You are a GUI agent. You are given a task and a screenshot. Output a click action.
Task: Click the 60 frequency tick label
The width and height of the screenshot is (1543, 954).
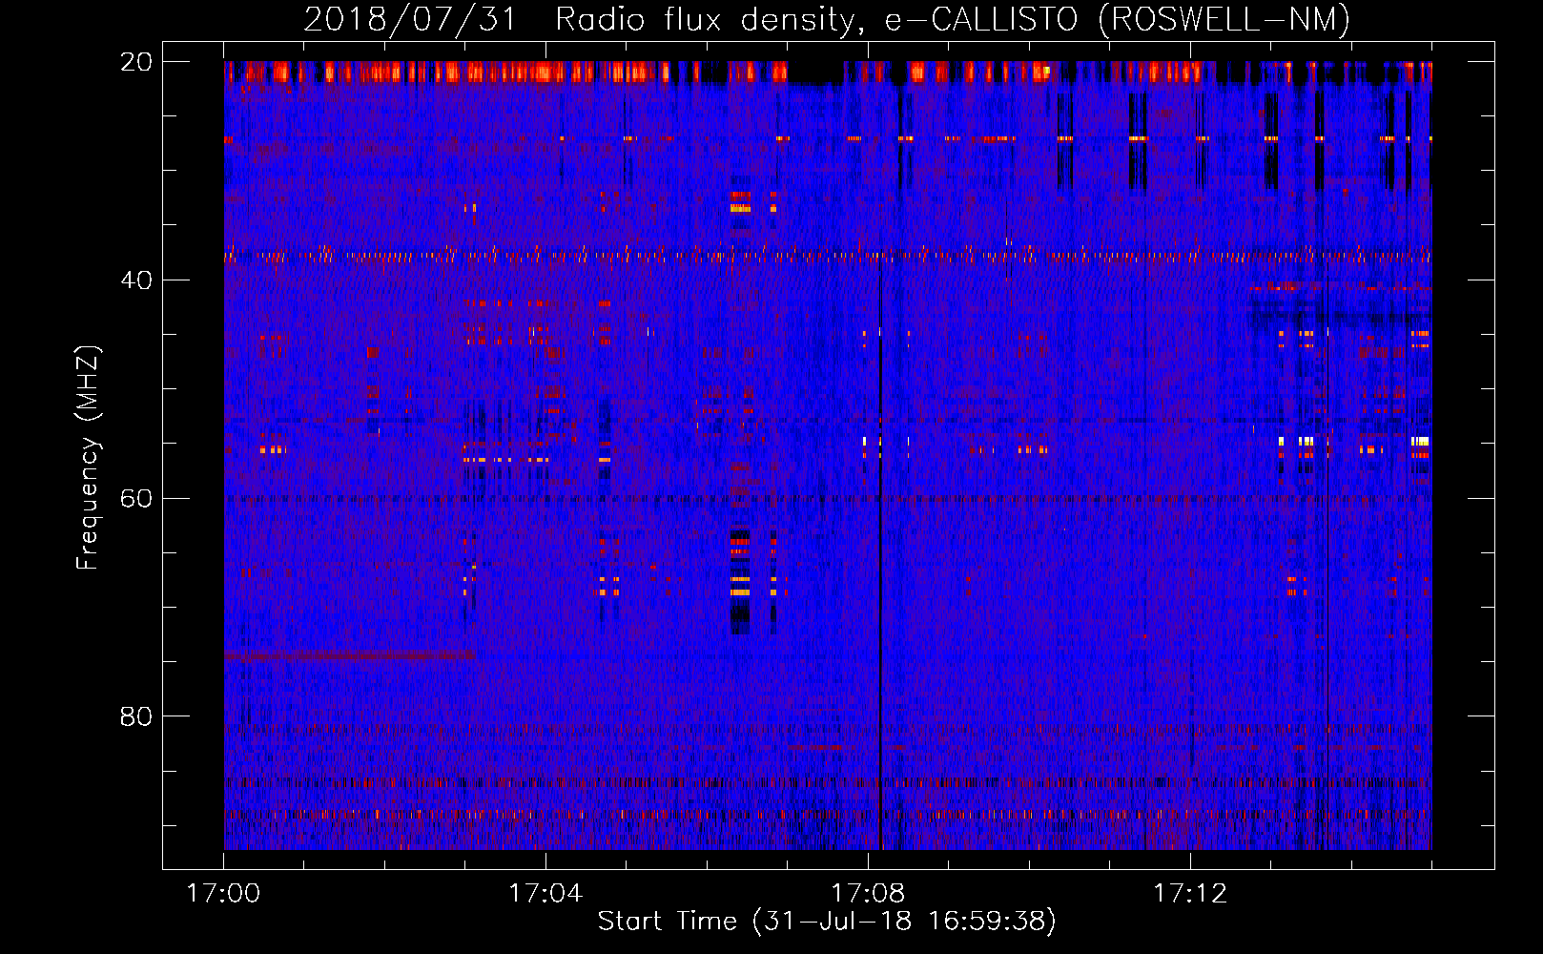pyautogui.click(x=136, y=498)
